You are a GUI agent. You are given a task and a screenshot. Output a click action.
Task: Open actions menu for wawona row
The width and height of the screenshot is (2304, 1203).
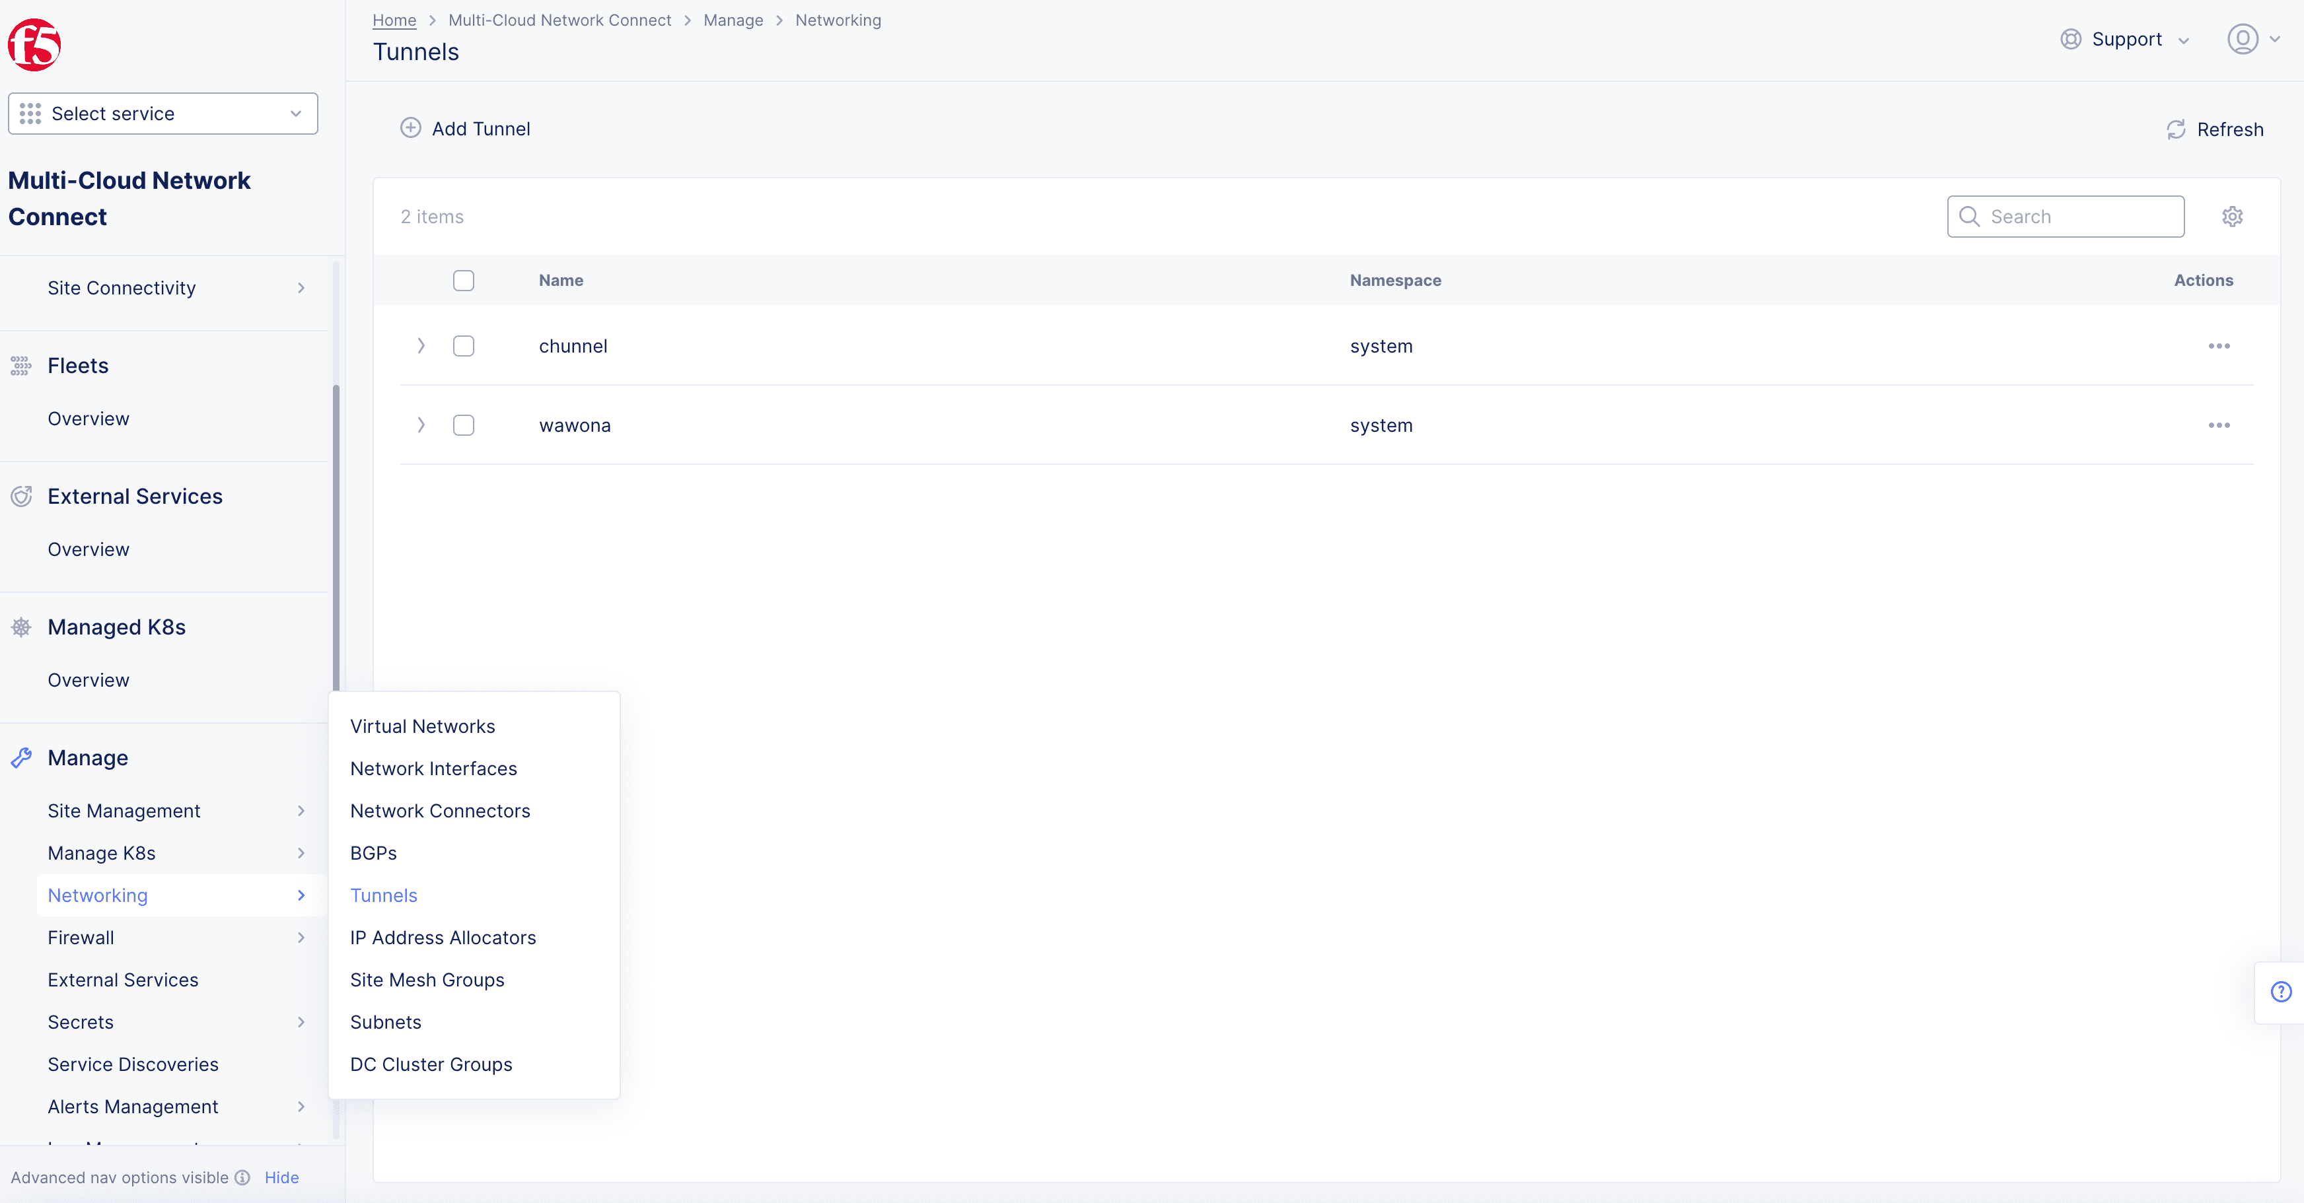coord(2219,425)
